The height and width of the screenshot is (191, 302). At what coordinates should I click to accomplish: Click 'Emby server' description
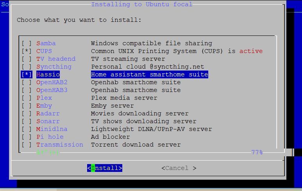pos(113,106)
